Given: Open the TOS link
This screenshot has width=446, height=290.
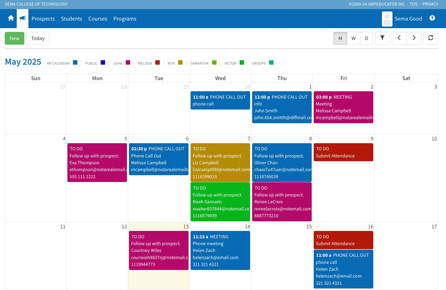Looking at the screenshot, I should (414, 4).
